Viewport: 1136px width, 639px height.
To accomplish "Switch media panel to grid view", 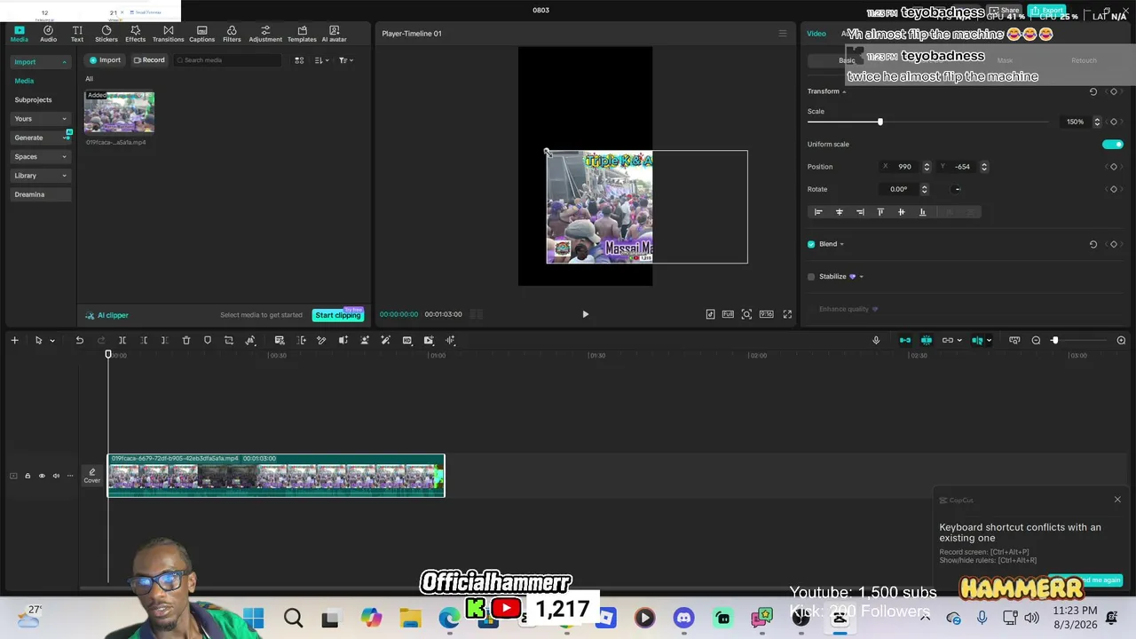I will click(299, 60).
